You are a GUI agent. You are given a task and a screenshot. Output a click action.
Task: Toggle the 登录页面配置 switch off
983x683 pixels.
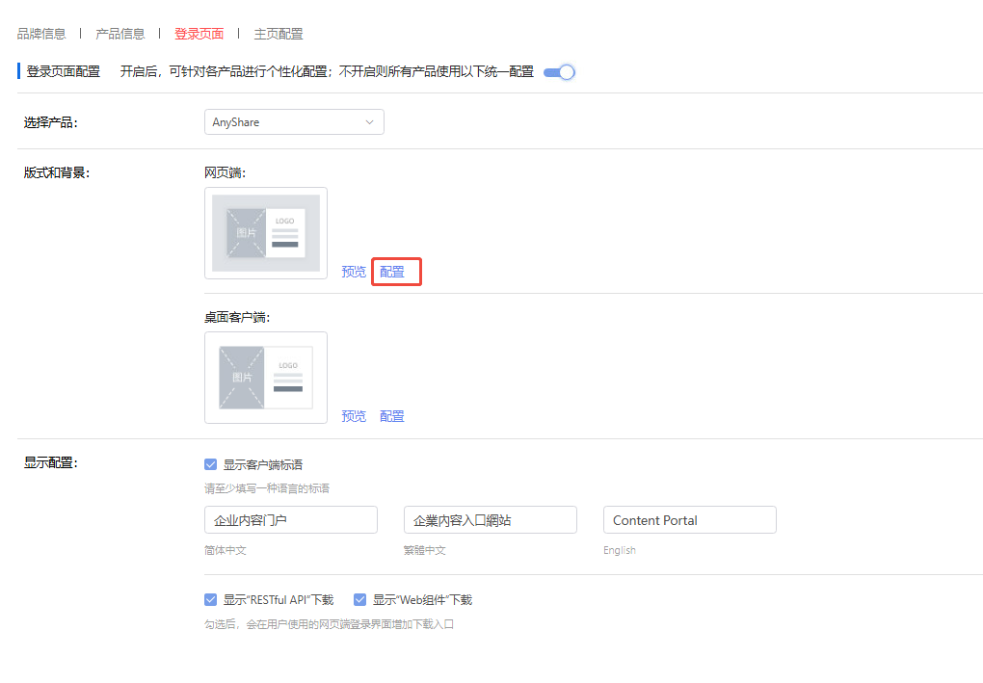559,72
